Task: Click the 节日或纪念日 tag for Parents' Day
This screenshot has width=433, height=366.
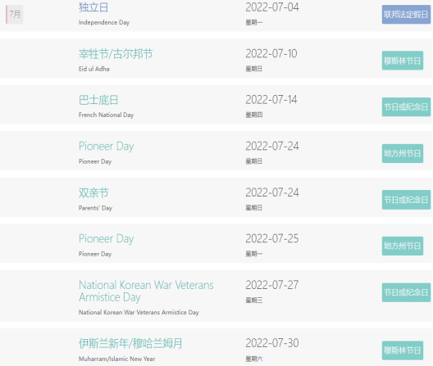Action: coord(406,200)
